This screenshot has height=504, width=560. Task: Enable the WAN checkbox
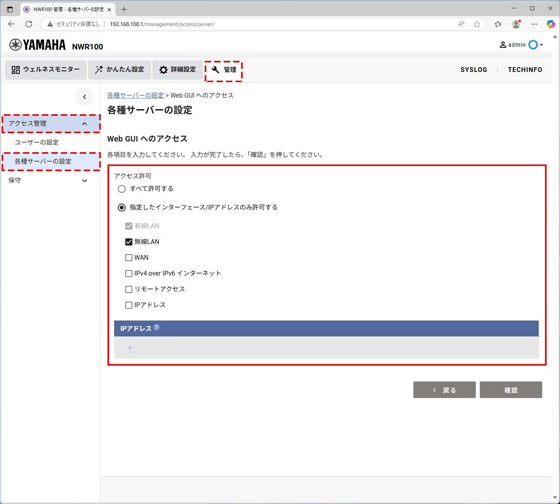(x=129, y=257)
